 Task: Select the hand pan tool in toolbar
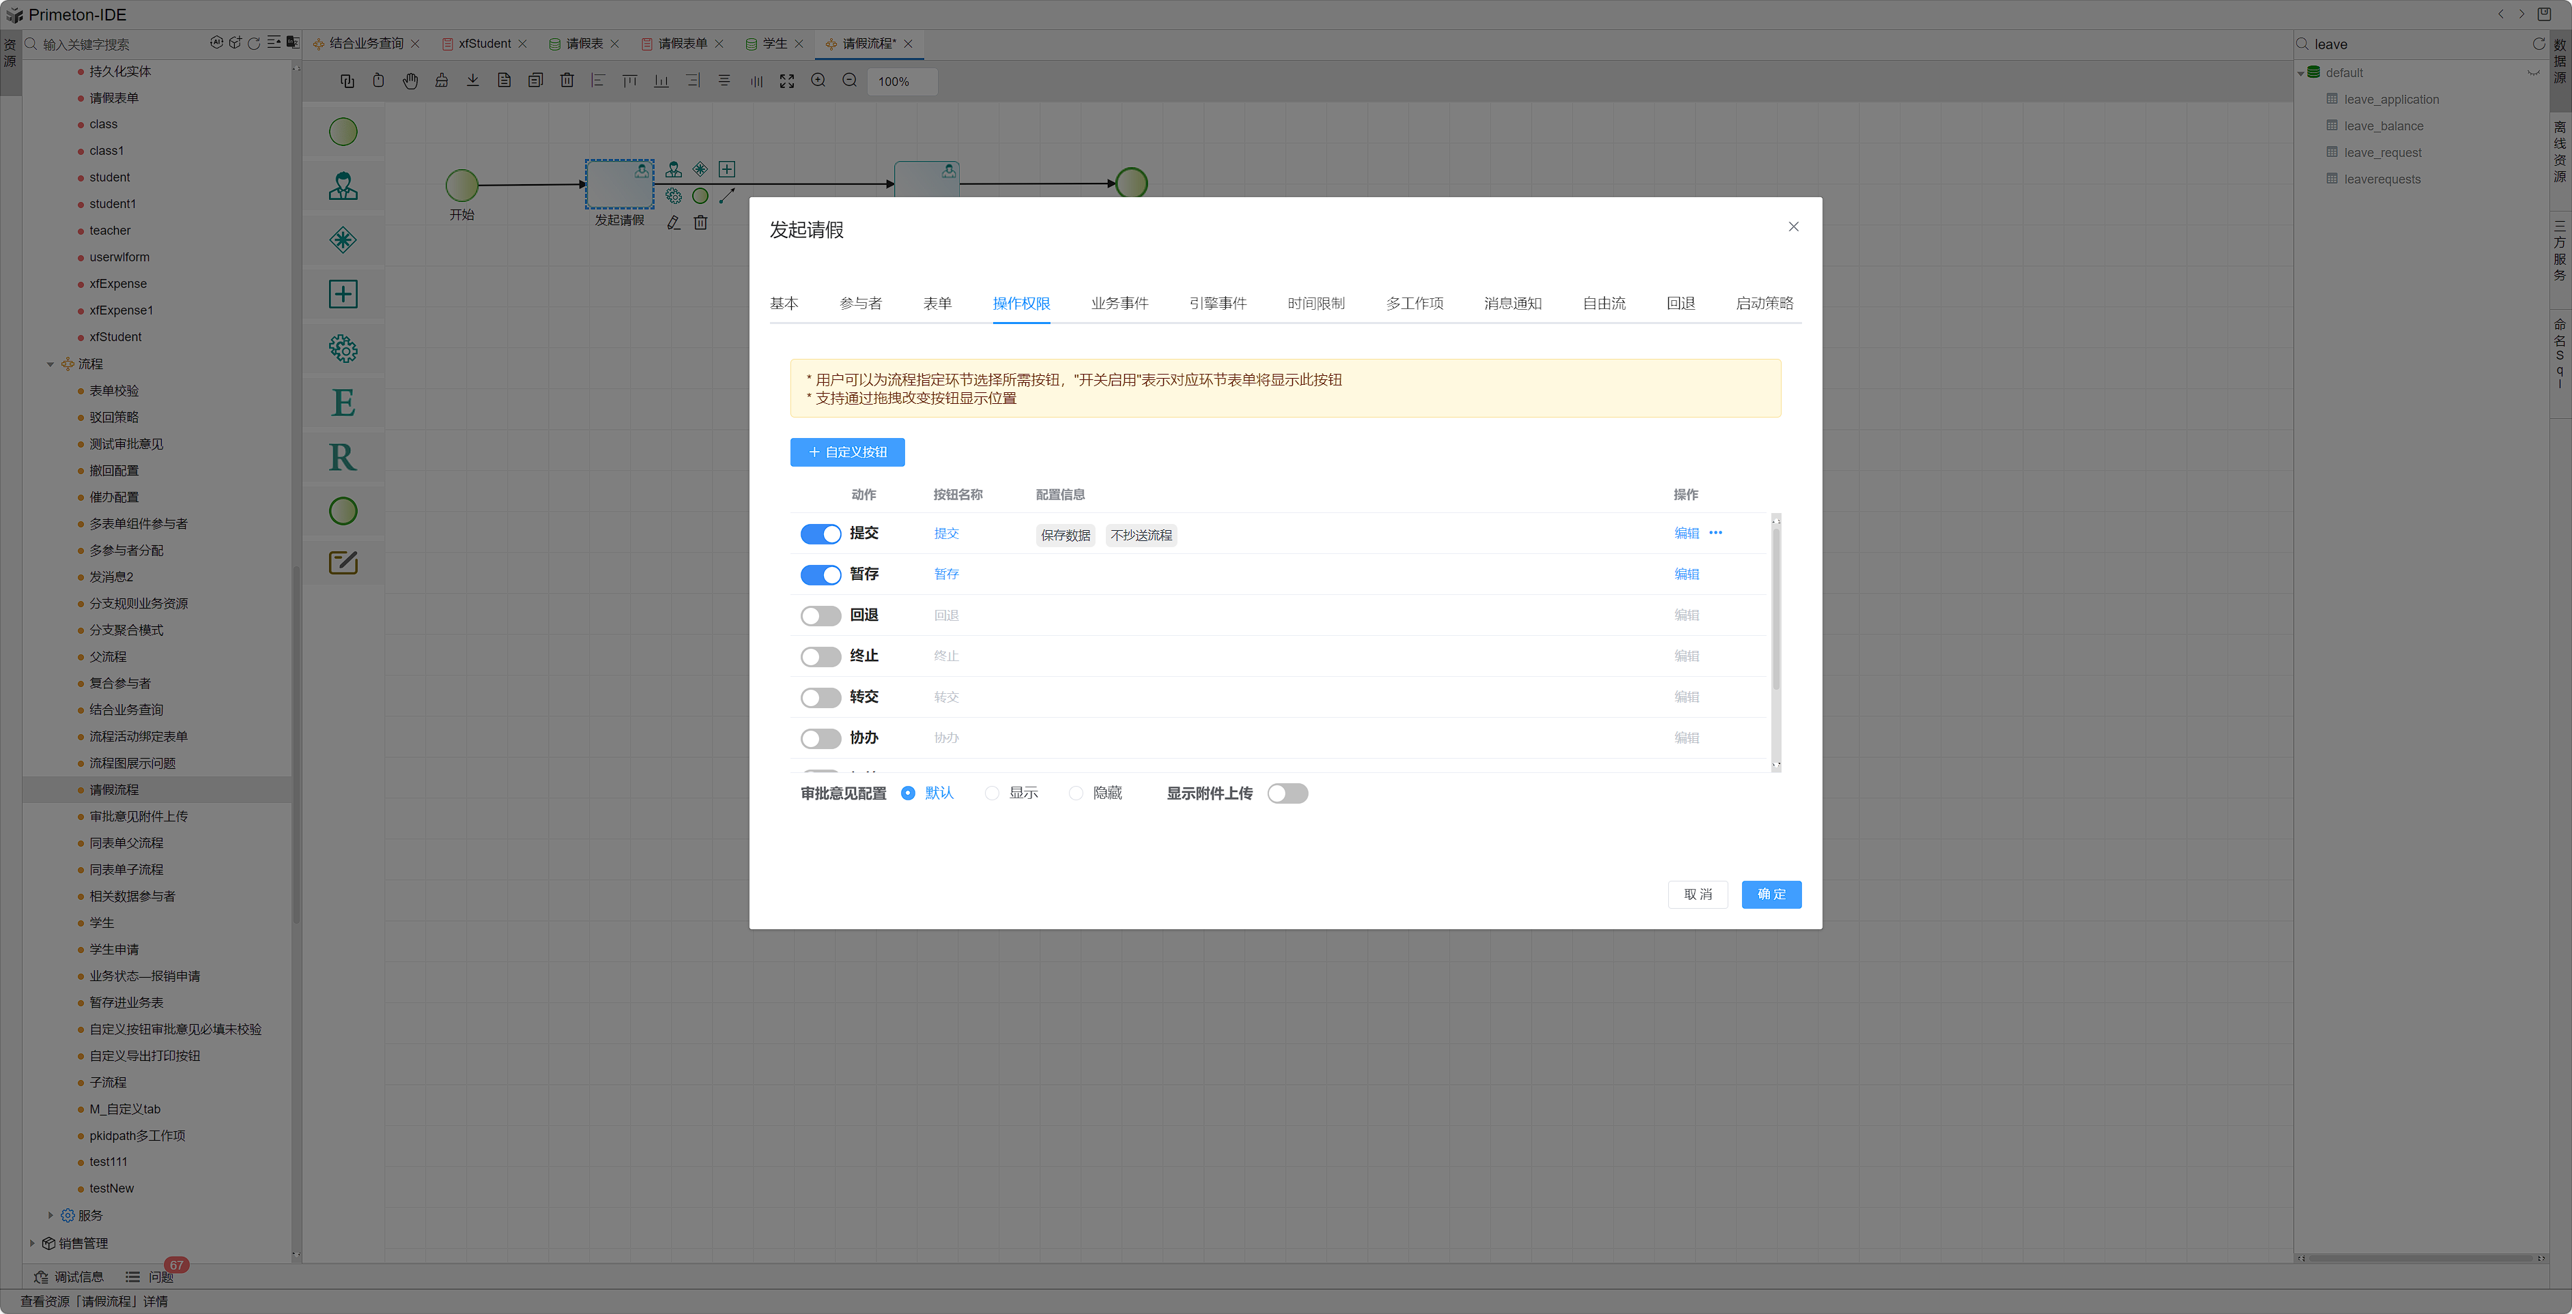pyautogui.click(x=410, y=81)
